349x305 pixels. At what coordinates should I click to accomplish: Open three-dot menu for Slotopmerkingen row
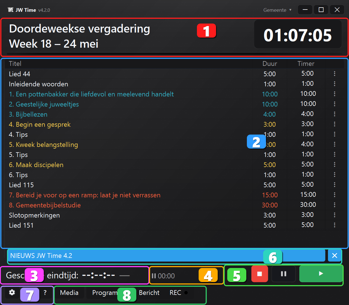334,215
